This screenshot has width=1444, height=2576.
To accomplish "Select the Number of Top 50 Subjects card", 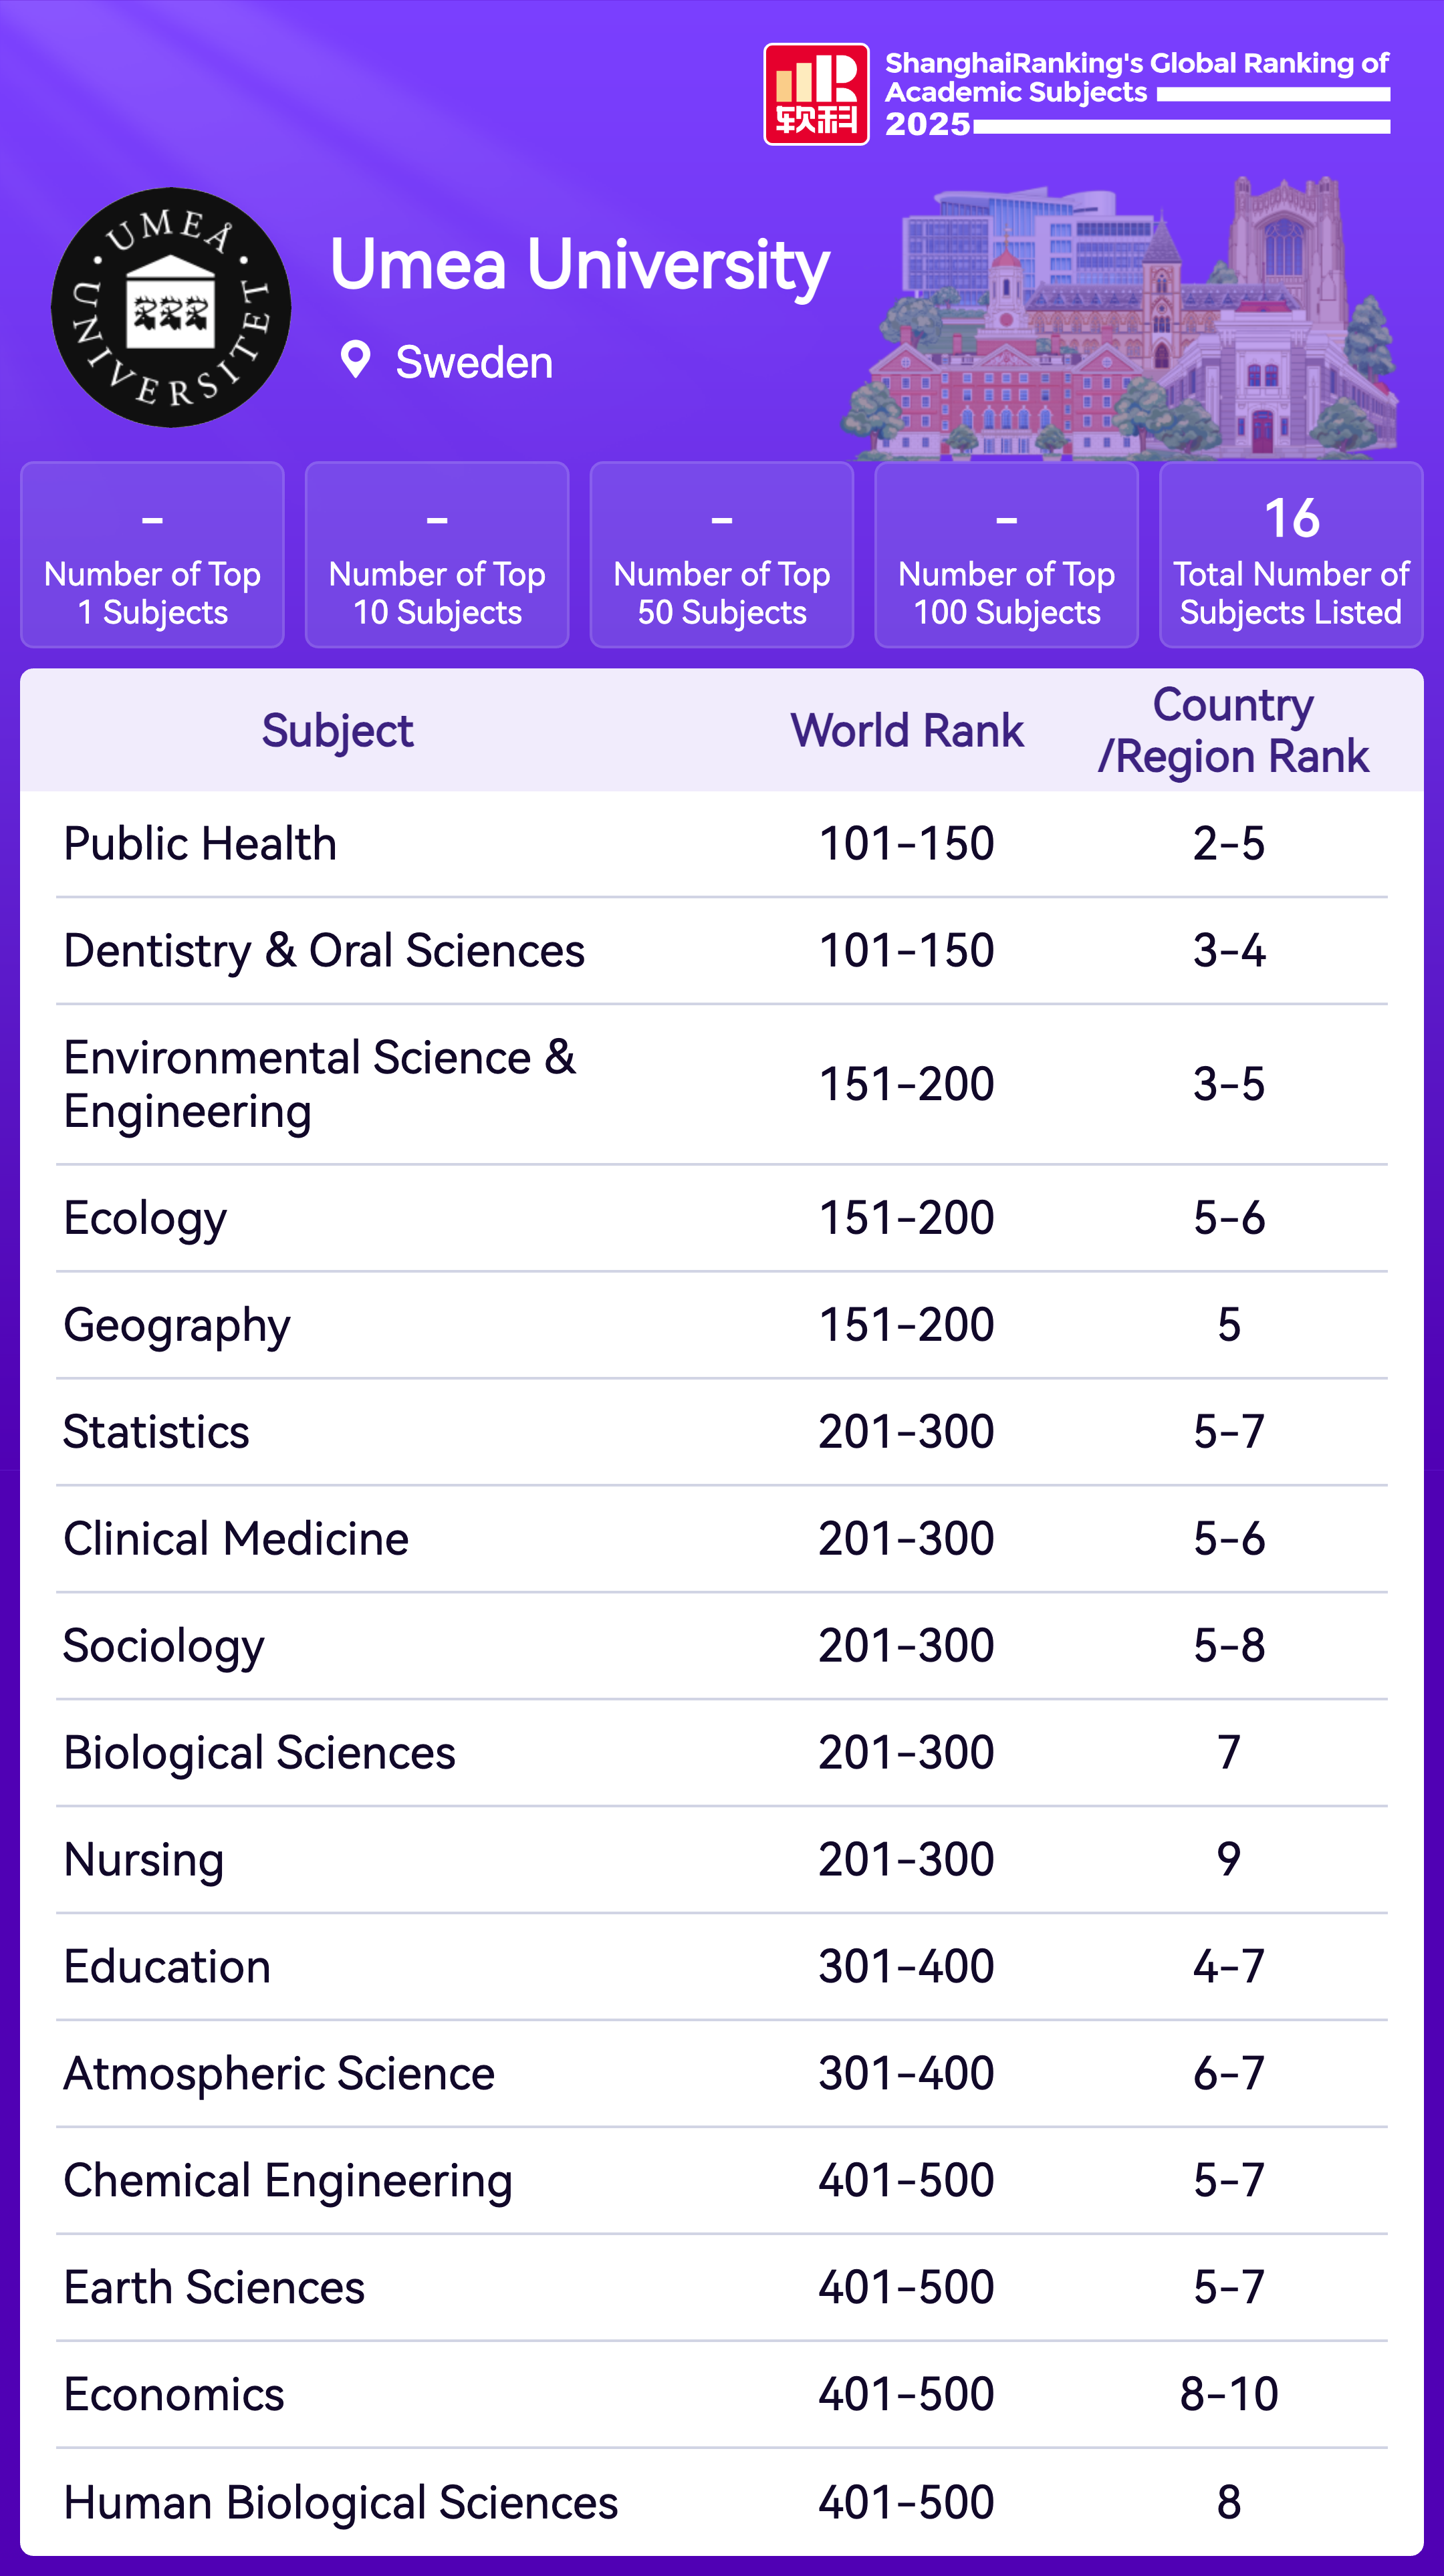I will pyautogui.click(x=721, y=555).
